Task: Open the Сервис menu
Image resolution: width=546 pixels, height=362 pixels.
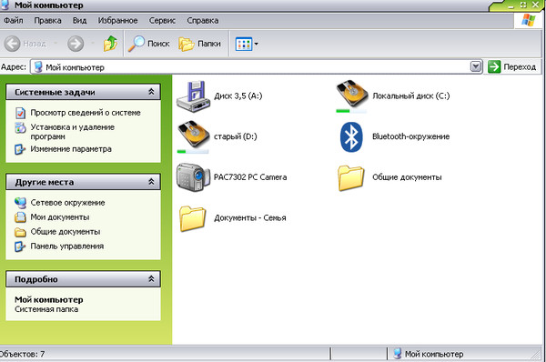Action: pos(162,21)
